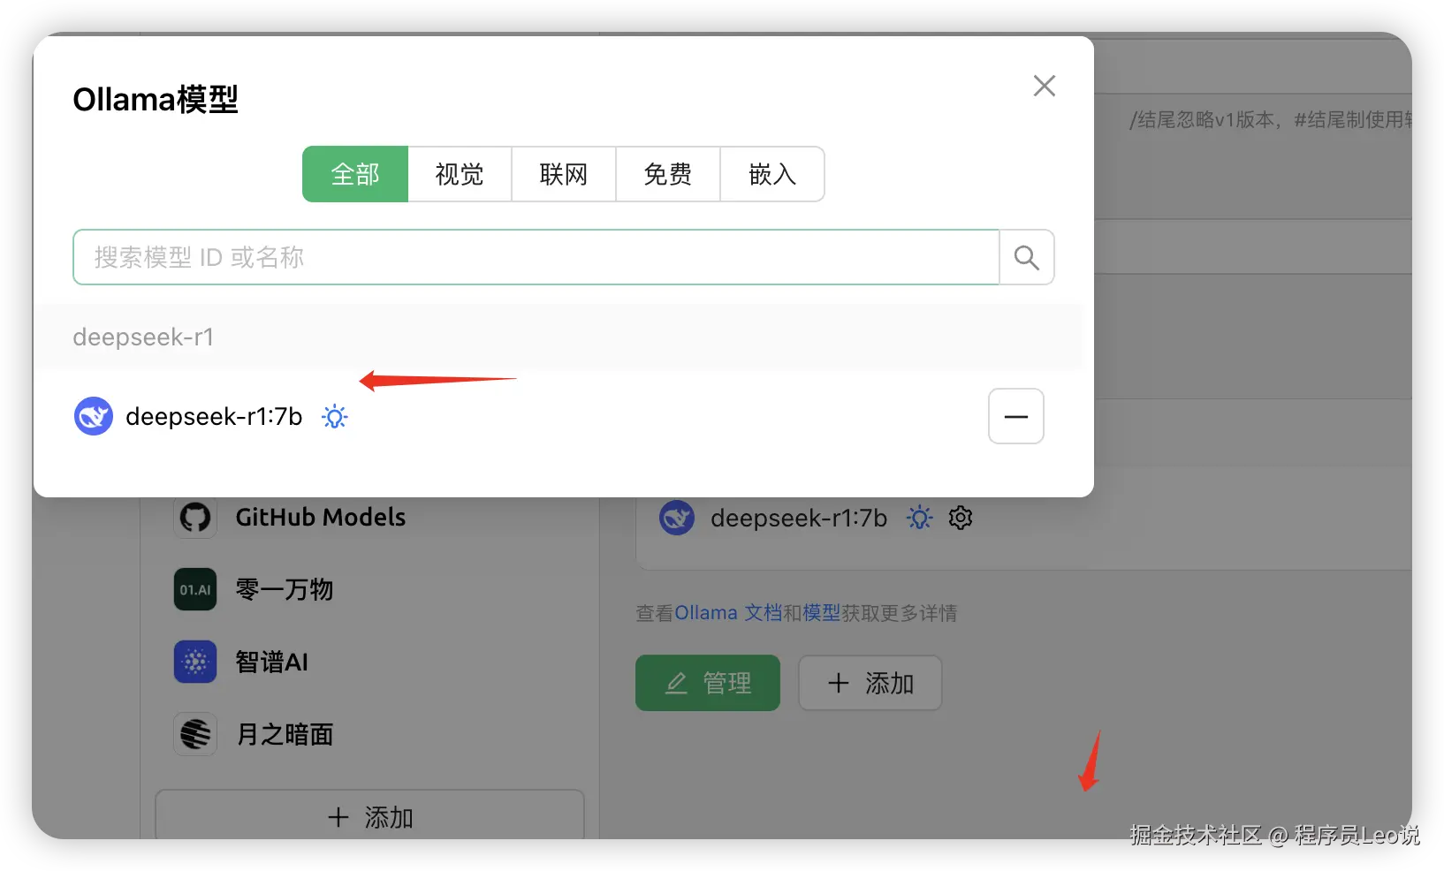Click the 01.AI logo icon
Screen dimensions: 1444x871
[195, 589]
